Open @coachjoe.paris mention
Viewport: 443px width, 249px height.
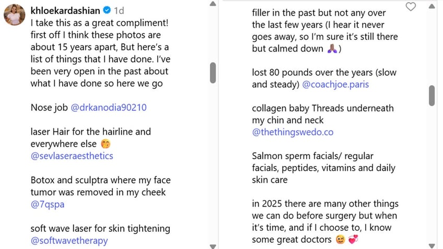pyautogui.click(x=335, y=85)
